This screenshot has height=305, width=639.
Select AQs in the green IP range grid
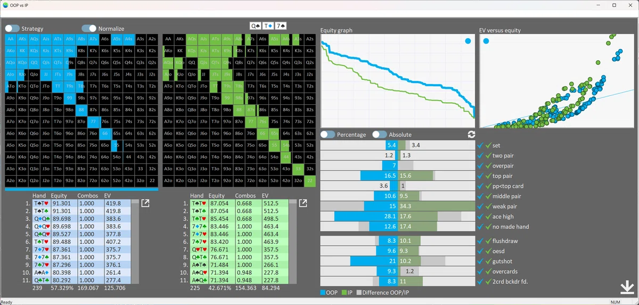click(192, 39)
